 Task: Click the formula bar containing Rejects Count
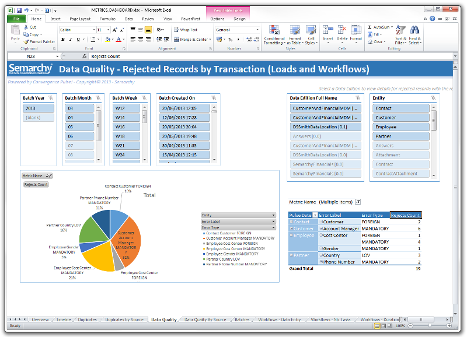[270, 56]
